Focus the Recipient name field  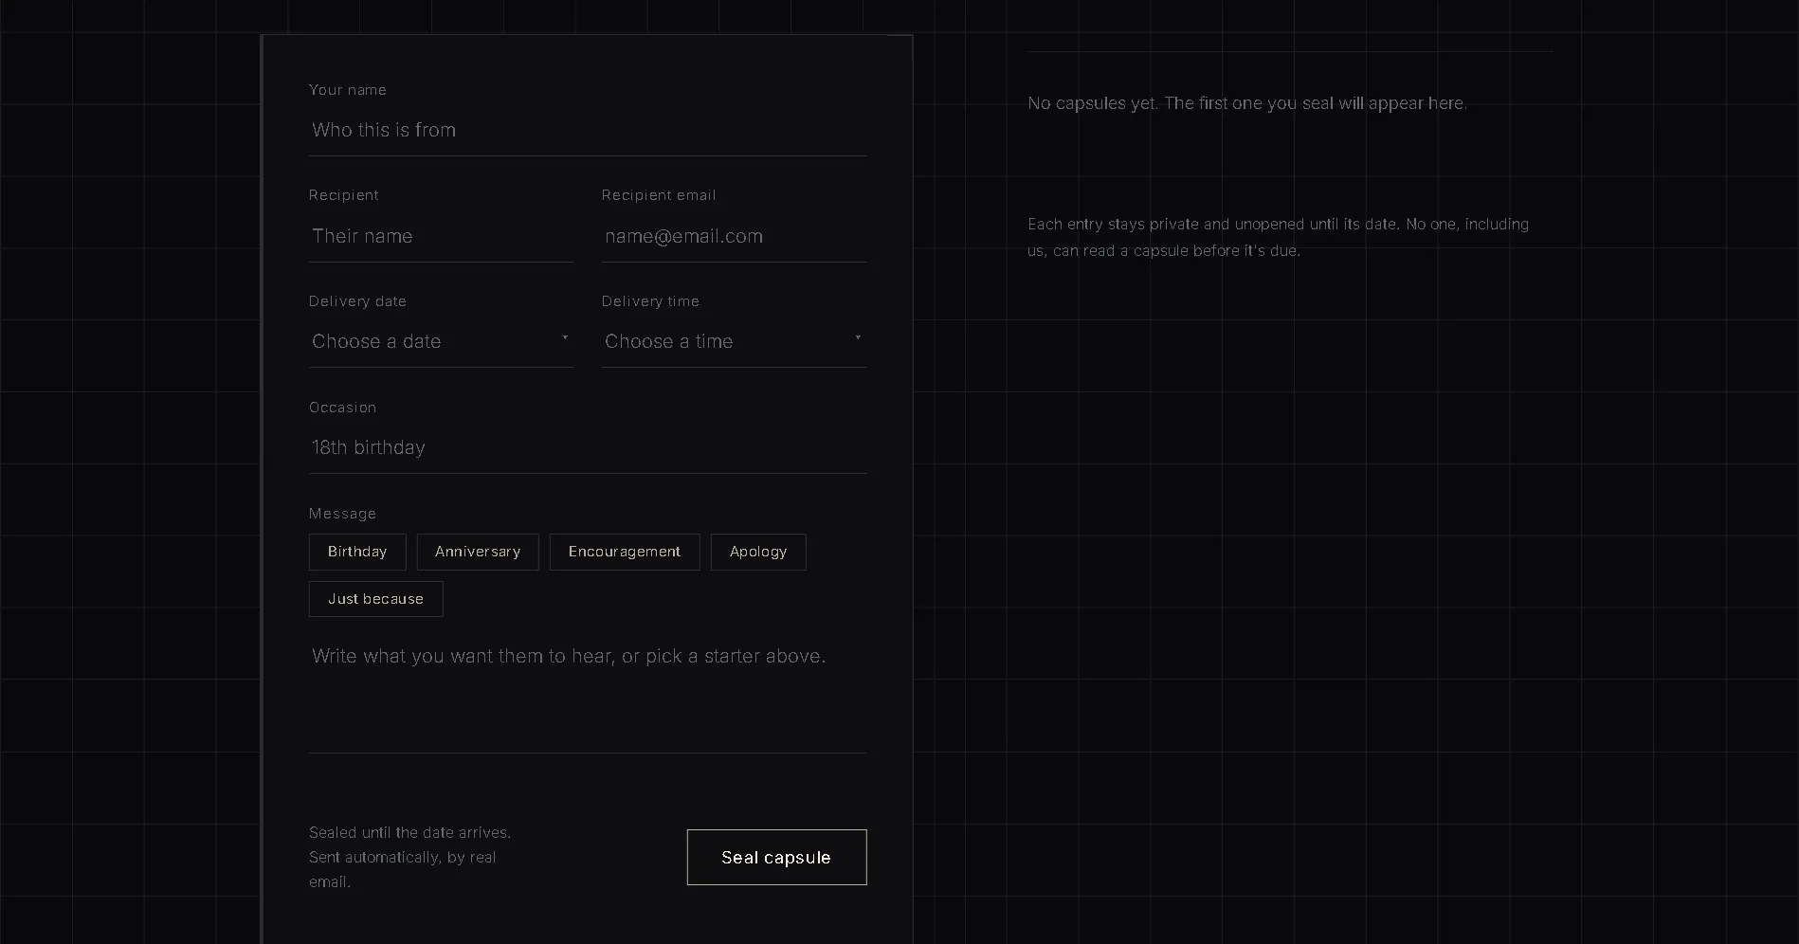441,237
